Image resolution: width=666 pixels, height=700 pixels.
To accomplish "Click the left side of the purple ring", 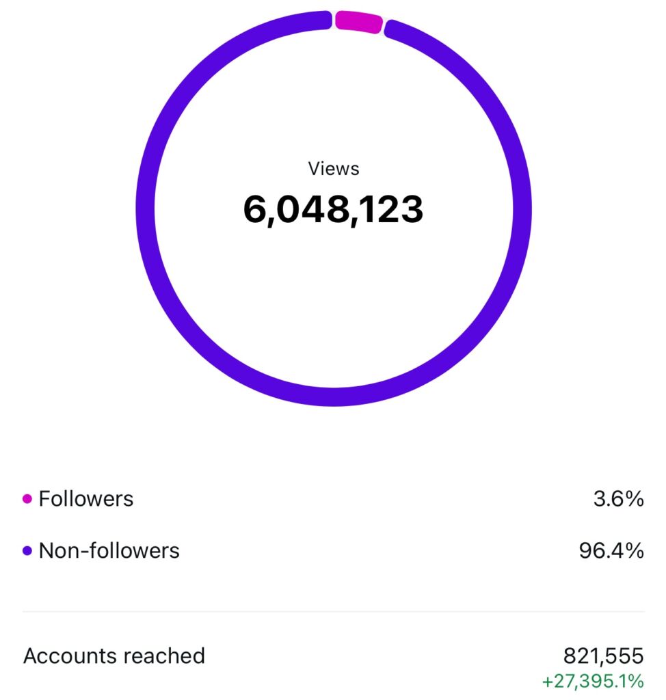I will pyautogui.click(x=146, y=208).
